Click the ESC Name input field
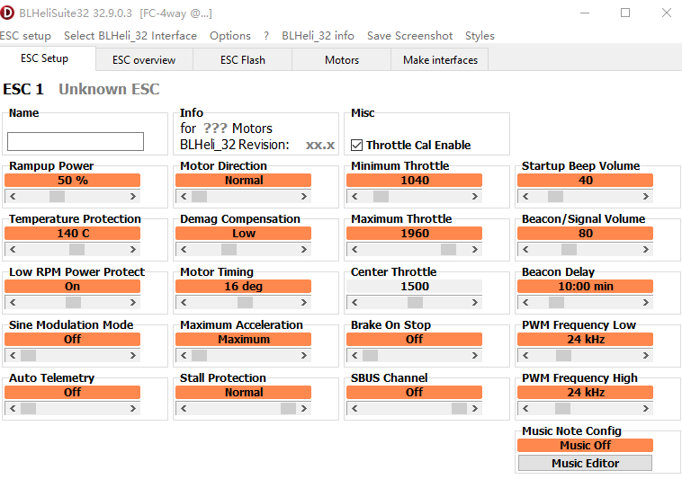This screenshot has height=479, width=682. [76, 141]
